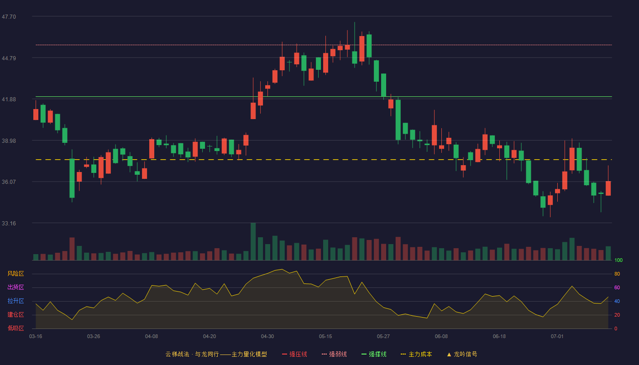Screen dimensions: 639x365
Task: Select the 05-27 date label
Action: [x=383, y=336]
